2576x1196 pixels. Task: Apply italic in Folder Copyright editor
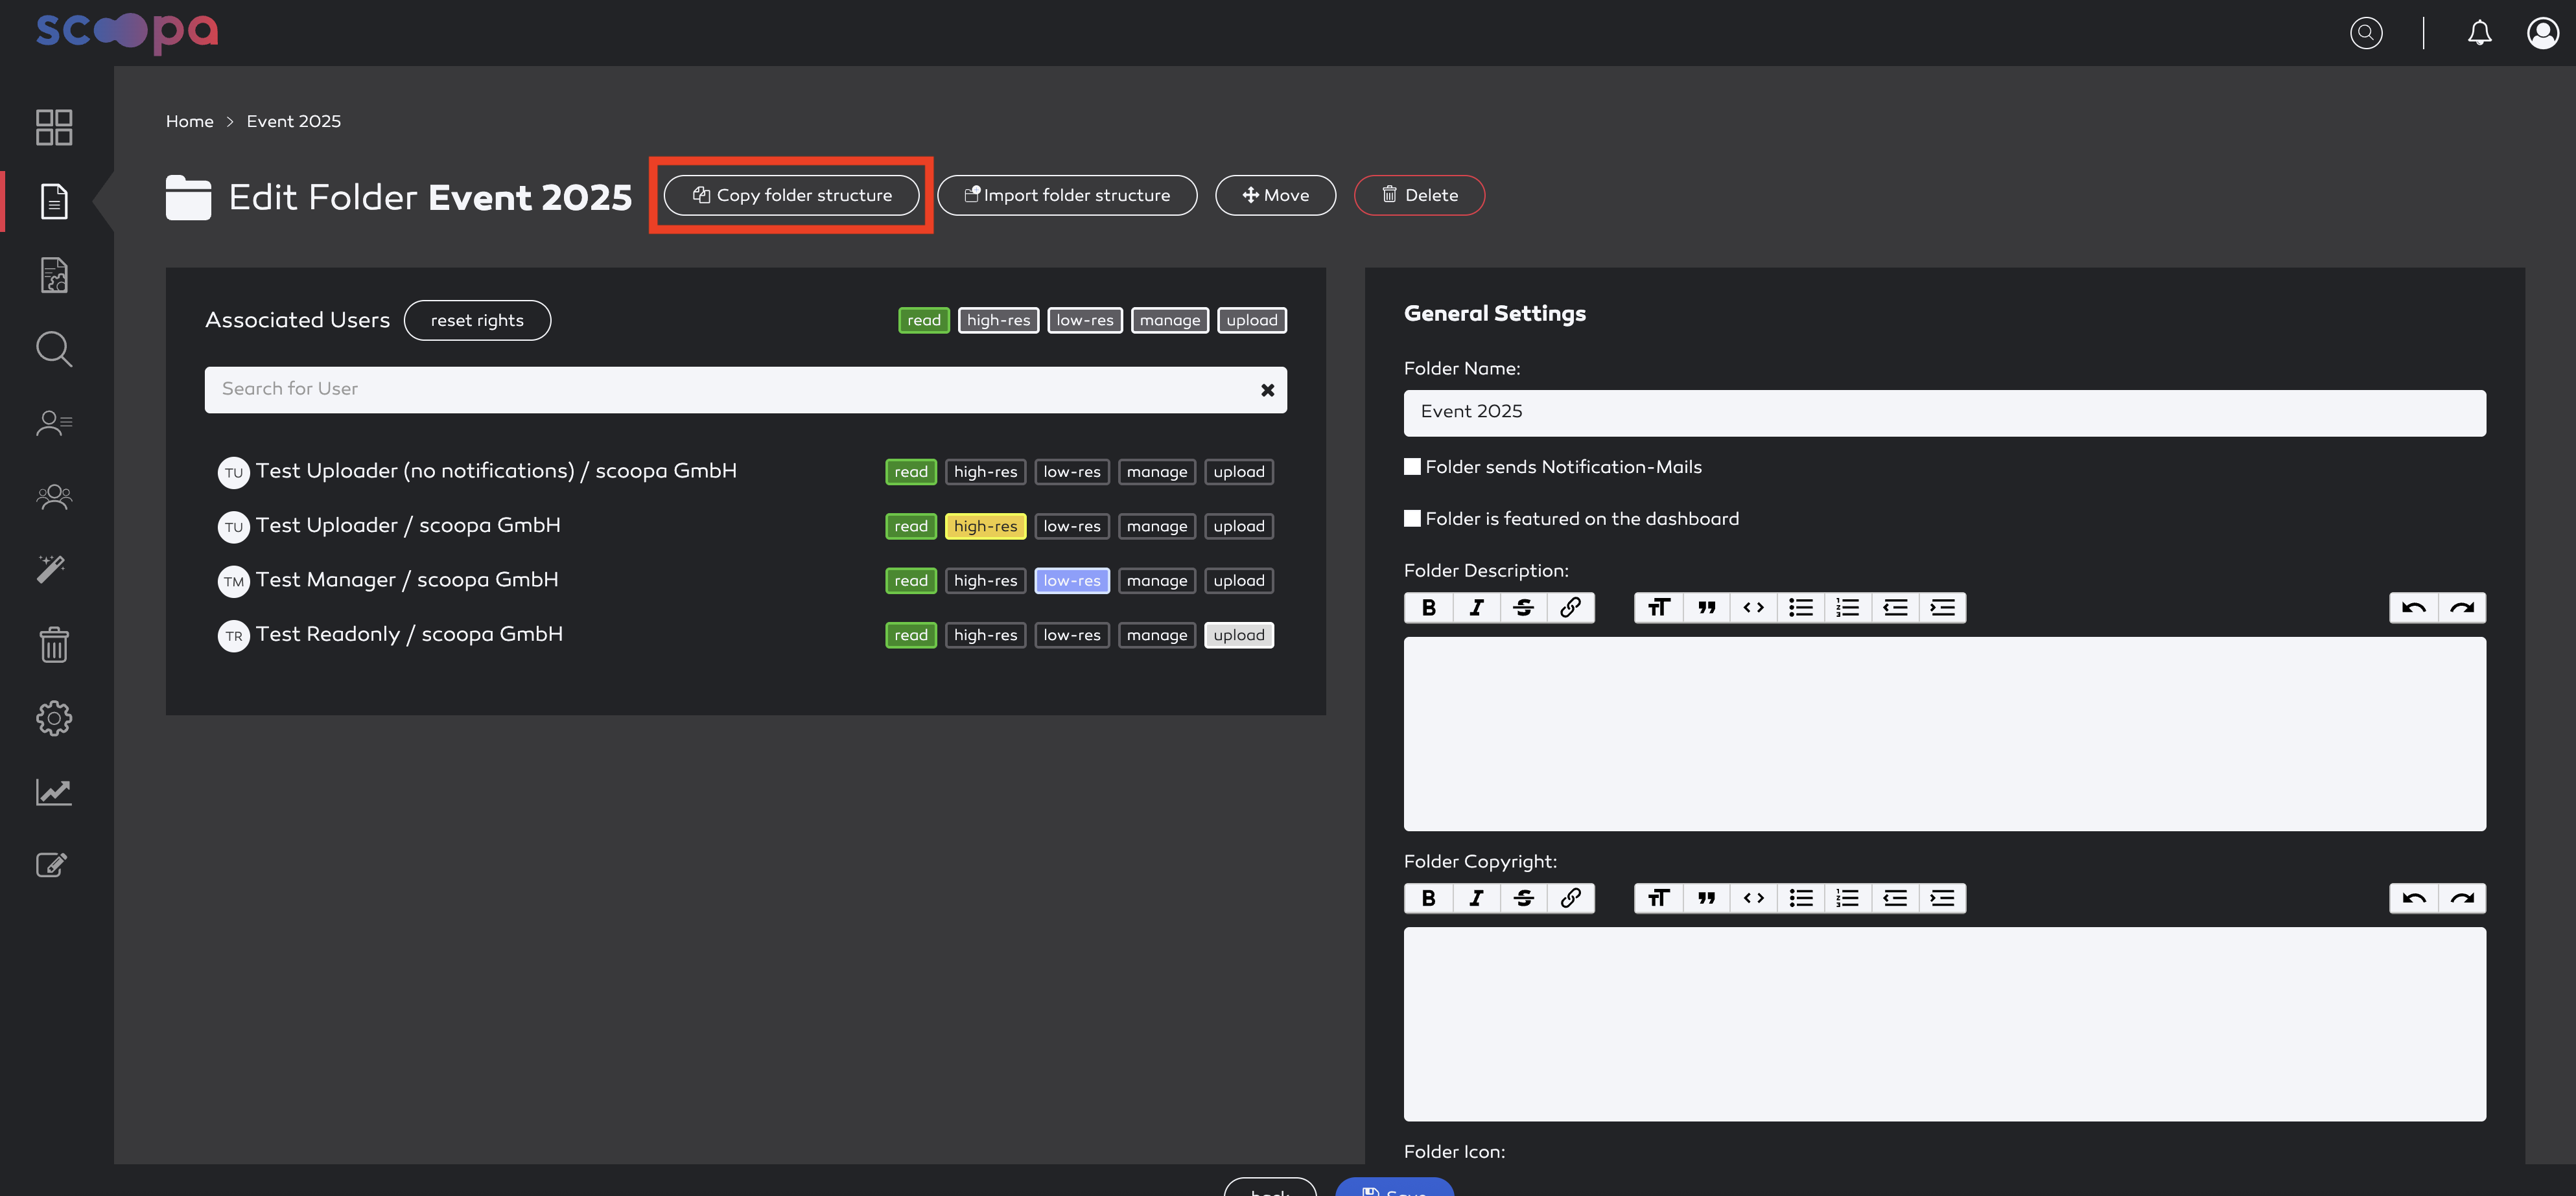pos(1476,898)
